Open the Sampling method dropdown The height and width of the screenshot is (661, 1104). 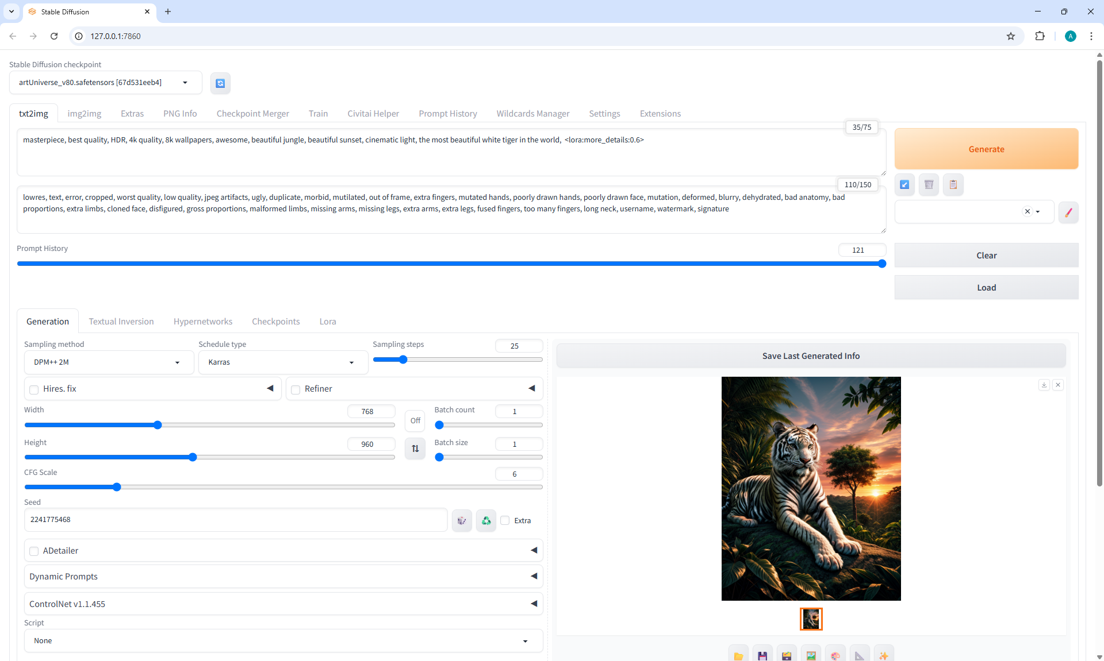pos(109,362)
